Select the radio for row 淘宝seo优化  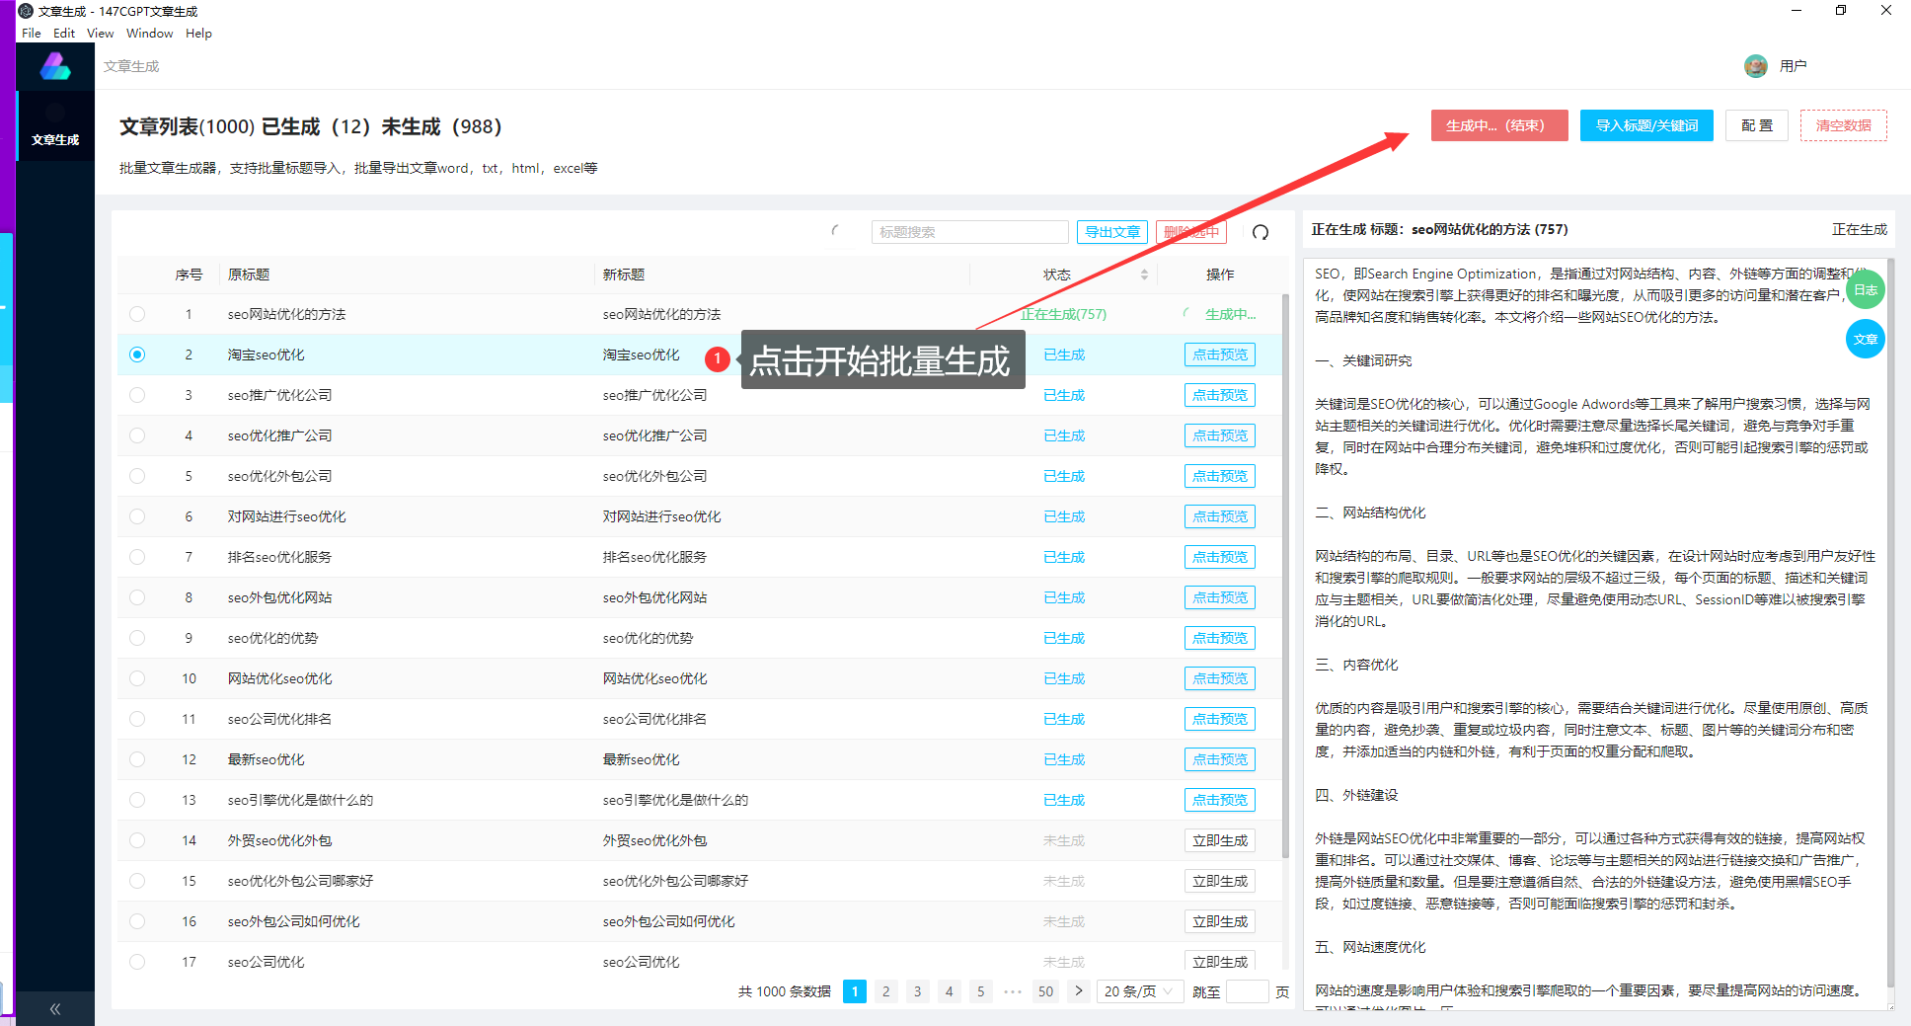(x=137, y=355)
